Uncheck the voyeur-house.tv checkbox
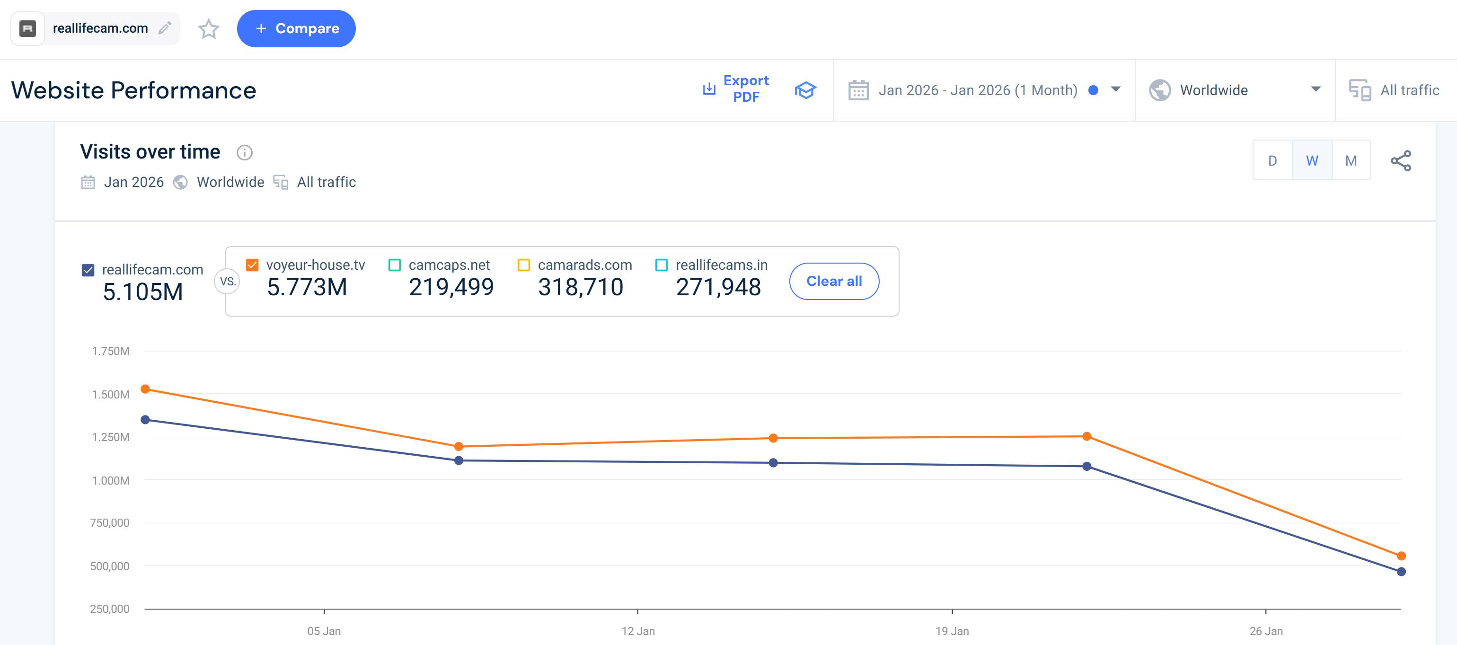Image resolution: width=1457 pixels, height=645 pixels. pos(252,265)
